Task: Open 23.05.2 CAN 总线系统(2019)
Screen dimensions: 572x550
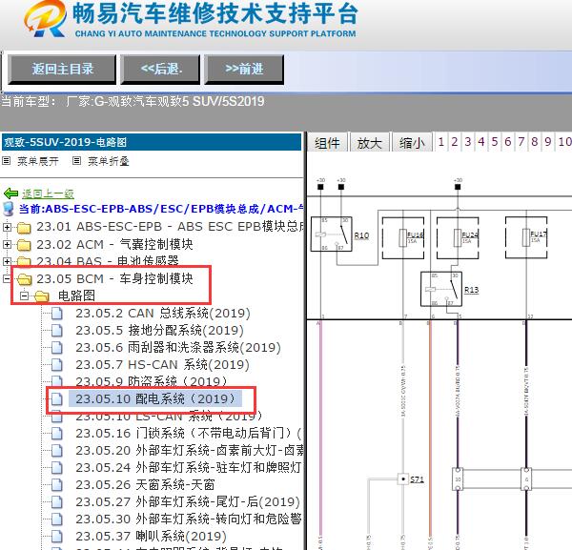Action: (163, 314)
